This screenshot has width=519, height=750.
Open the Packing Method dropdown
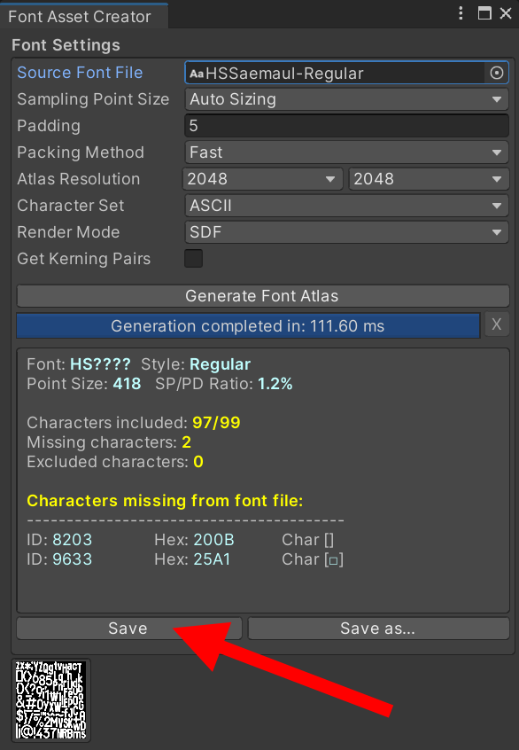pos(346,152)
